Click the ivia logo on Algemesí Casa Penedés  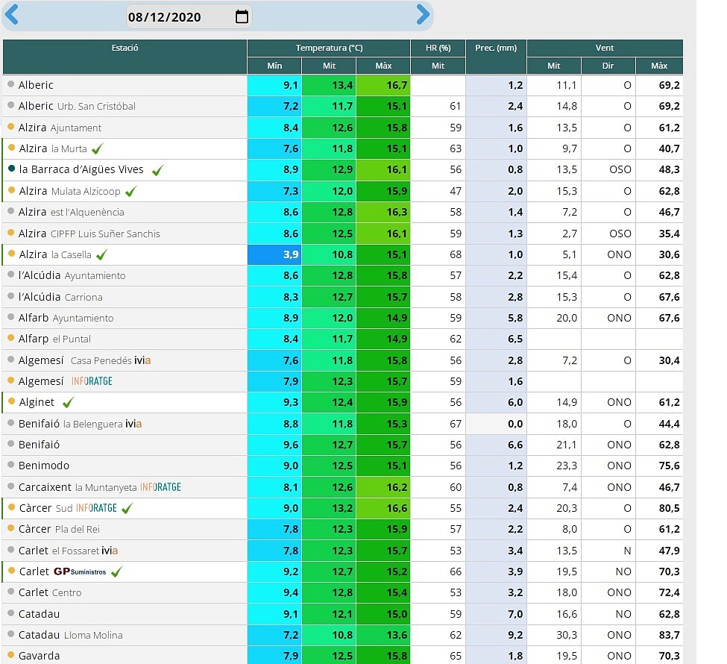click(142, 360)
